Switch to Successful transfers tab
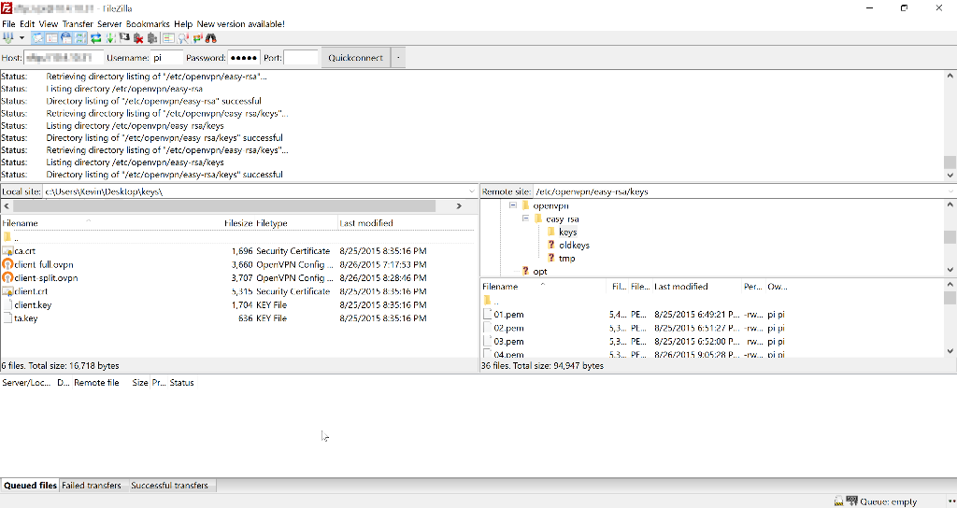This screenshot has width=957, height=508. (x=169, y=486)
